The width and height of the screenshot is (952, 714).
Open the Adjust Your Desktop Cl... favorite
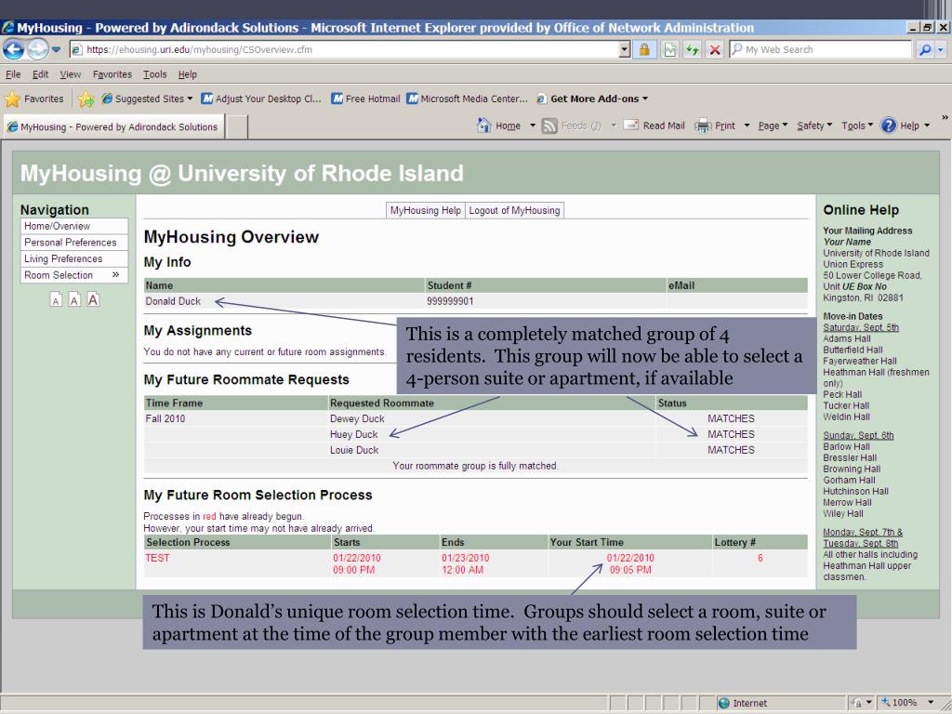tap(261, 99)
